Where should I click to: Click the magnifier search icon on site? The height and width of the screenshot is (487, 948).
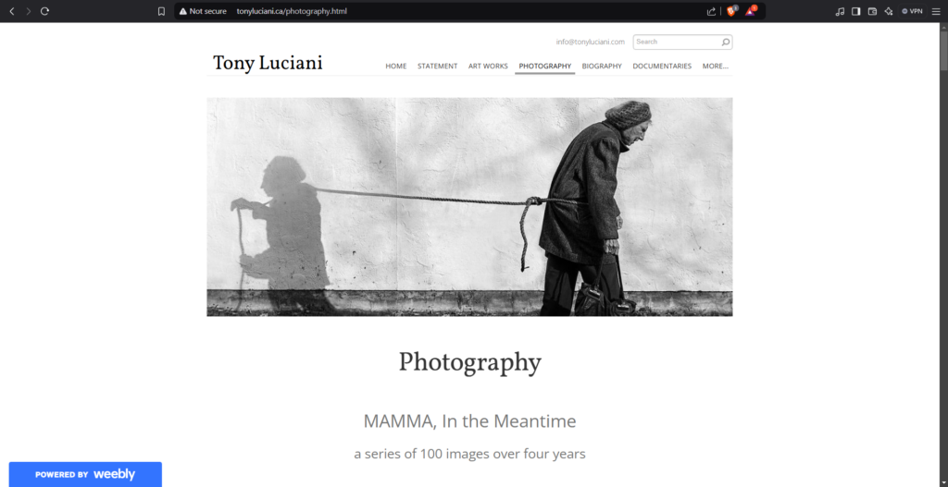point(726,42)
